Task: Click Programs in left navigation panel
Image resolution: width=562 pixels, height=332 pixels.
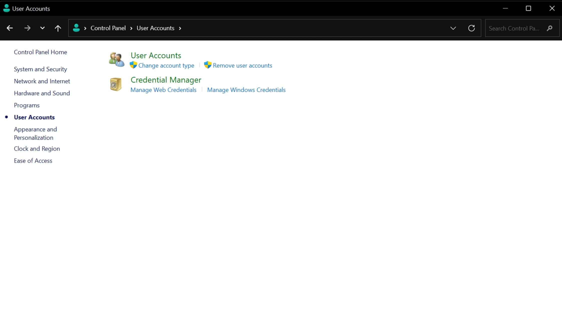Action: (x=27, y=105)
